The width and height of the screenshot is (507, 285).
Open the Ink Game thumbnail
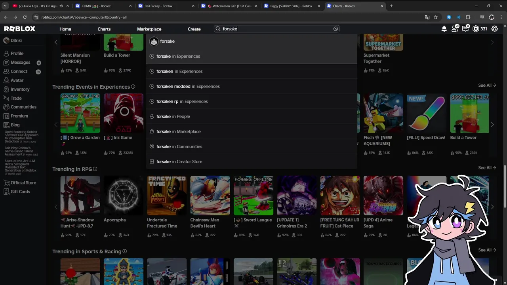click(124, 113)
